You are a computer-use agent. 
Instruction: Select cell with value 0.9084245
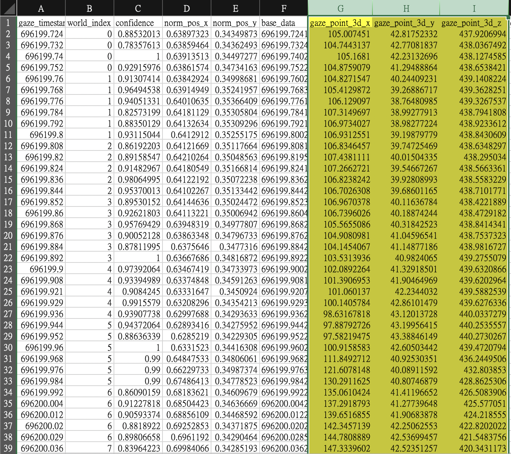[x=138, y=292]
